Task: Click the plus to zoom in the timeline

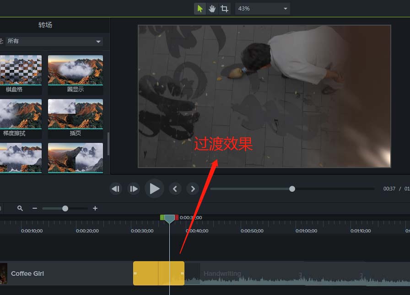Action: pos(95,208)
